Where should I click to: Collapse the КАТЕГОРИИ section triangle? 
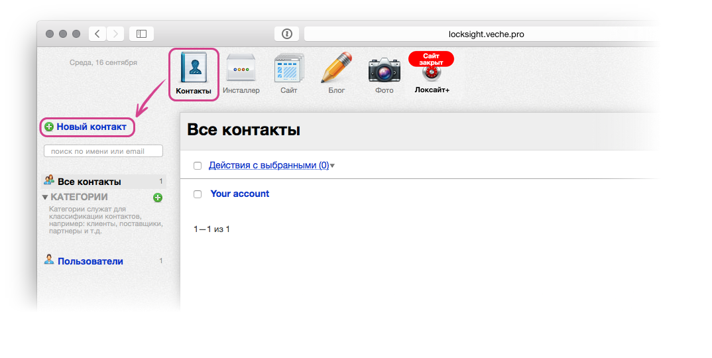pyautogui.click(x=45, y=197)
